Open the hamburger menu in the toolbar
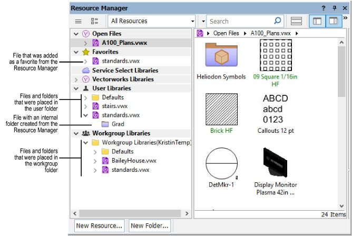This screenshot has width=352, height=236. pos(78,21)
